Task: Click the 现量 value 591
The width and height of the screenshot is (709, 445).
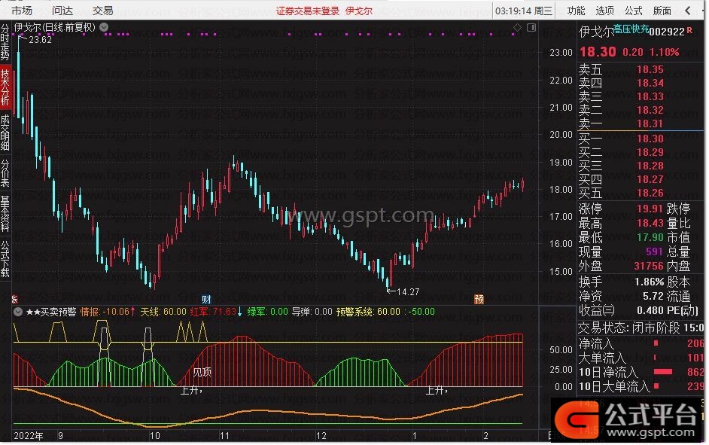Action: pyautogui.click(x=654, y=251)
